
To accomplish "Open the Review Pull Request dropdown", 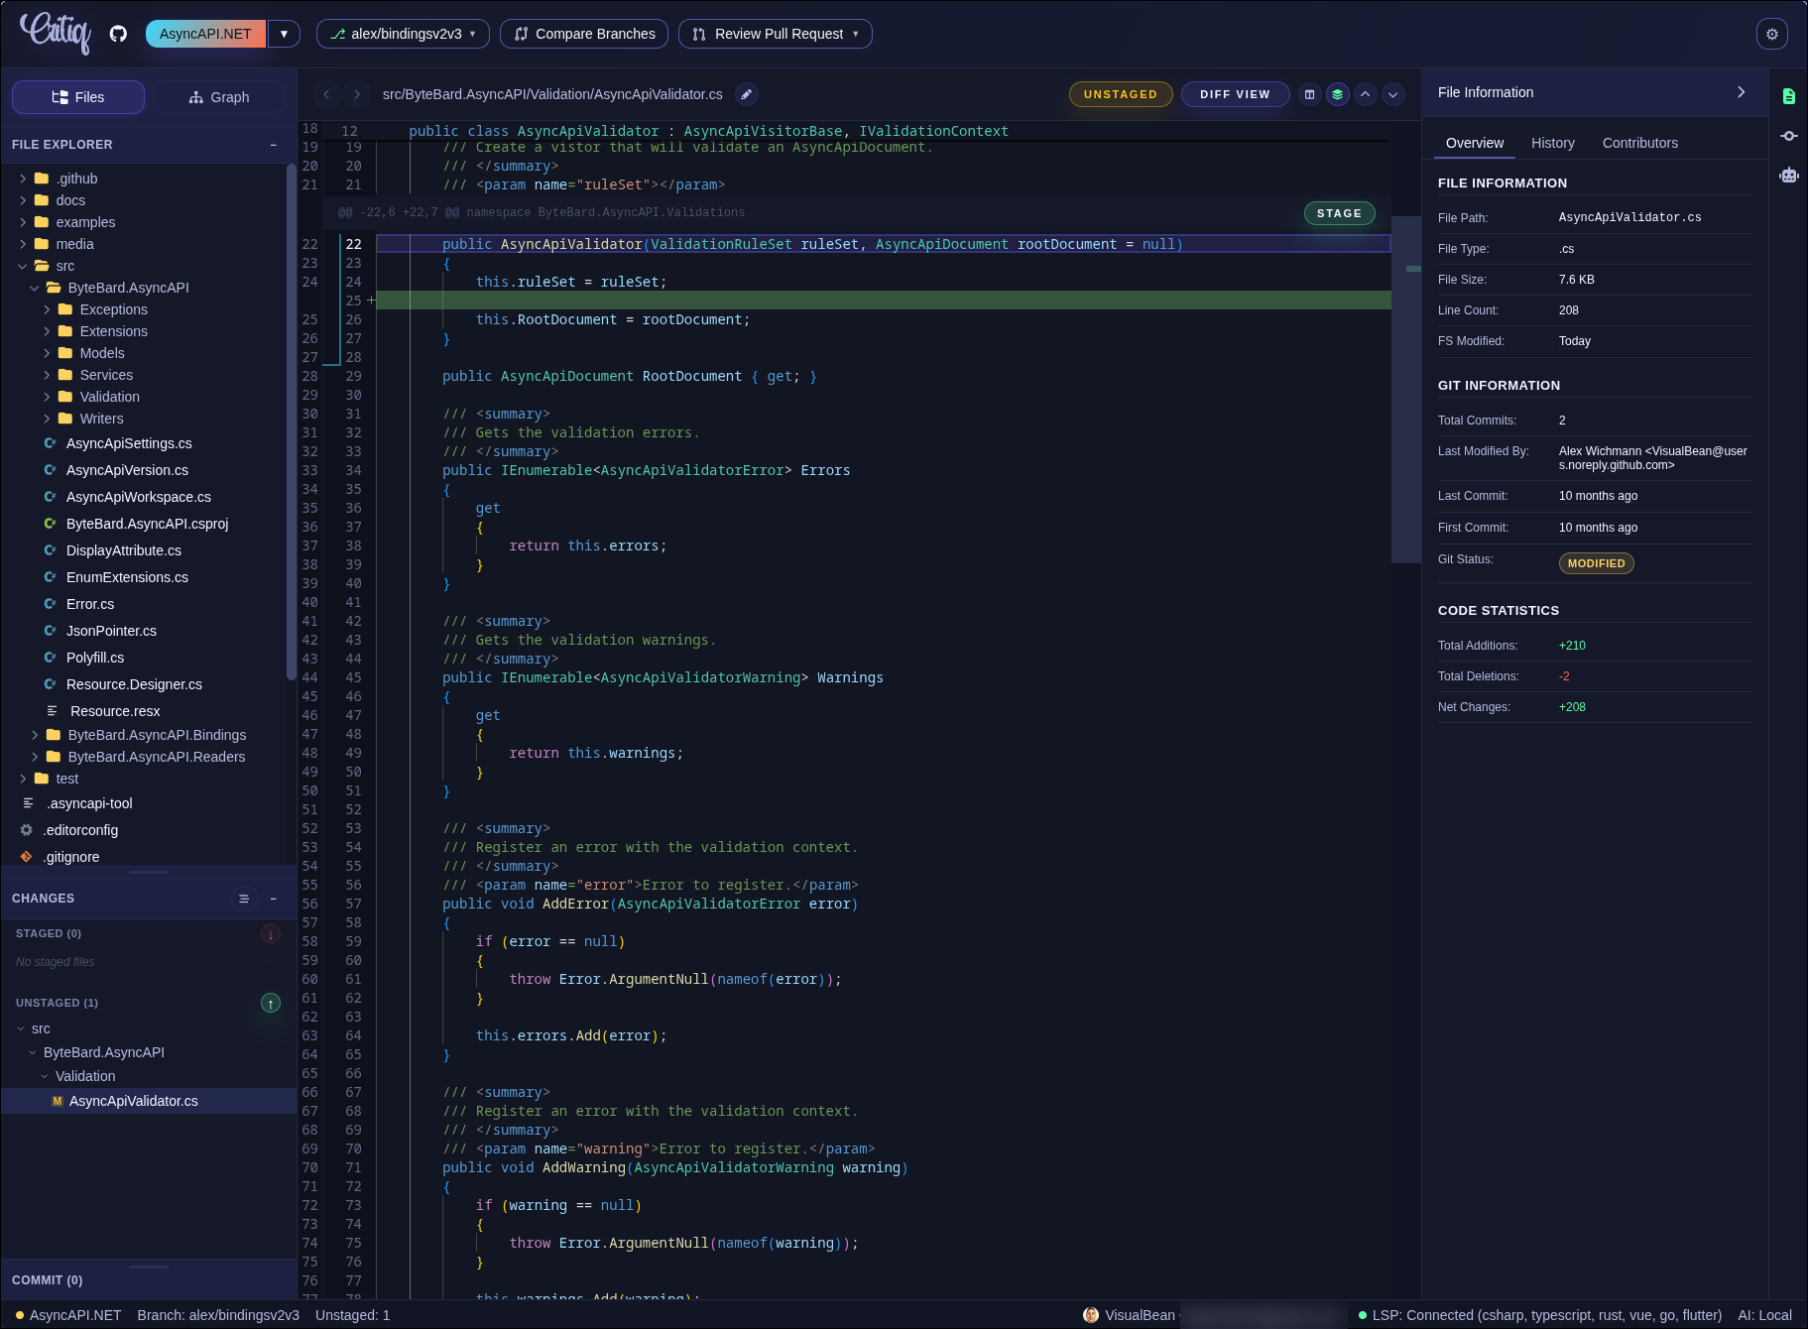I will (775, 34).
